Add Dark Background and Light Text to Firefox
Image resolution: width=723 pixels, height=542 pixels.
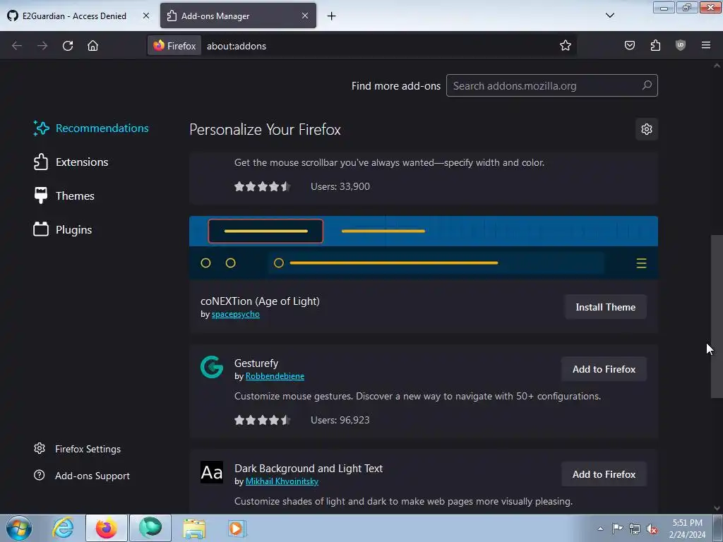click(604, 474)
